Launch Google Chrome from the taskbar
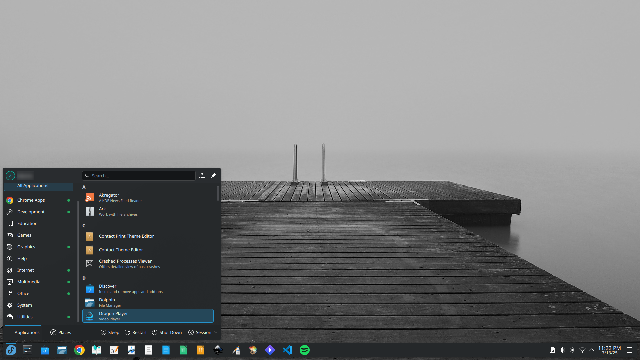The height and width of the screenshot is (360, 640). 79,350
